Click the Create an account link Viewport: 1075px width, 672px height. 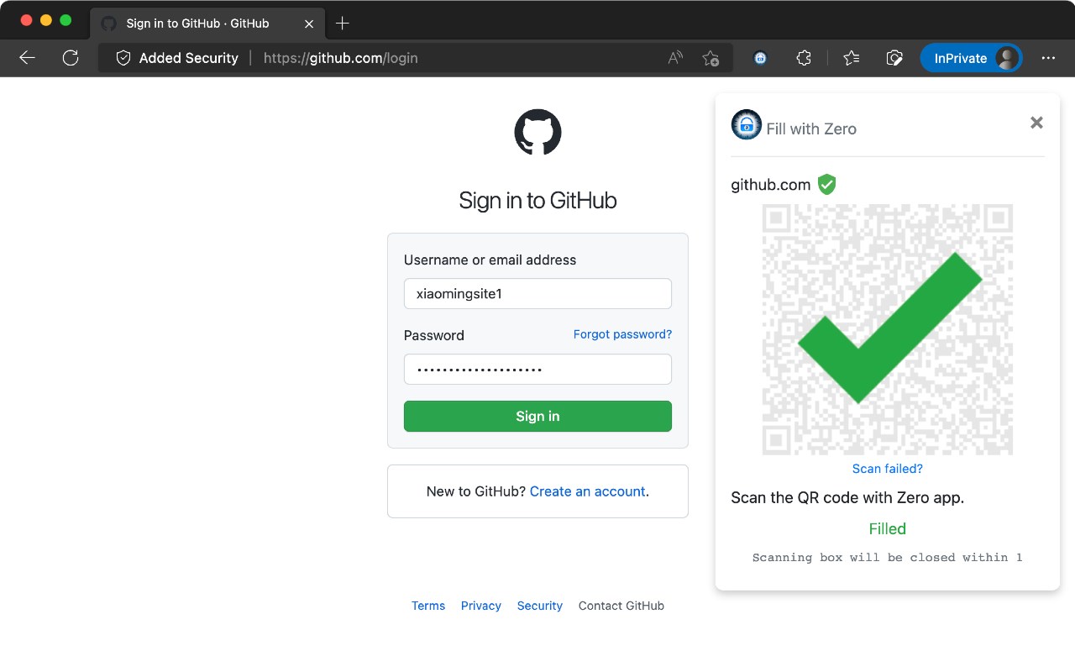click(x=588, y=491)
